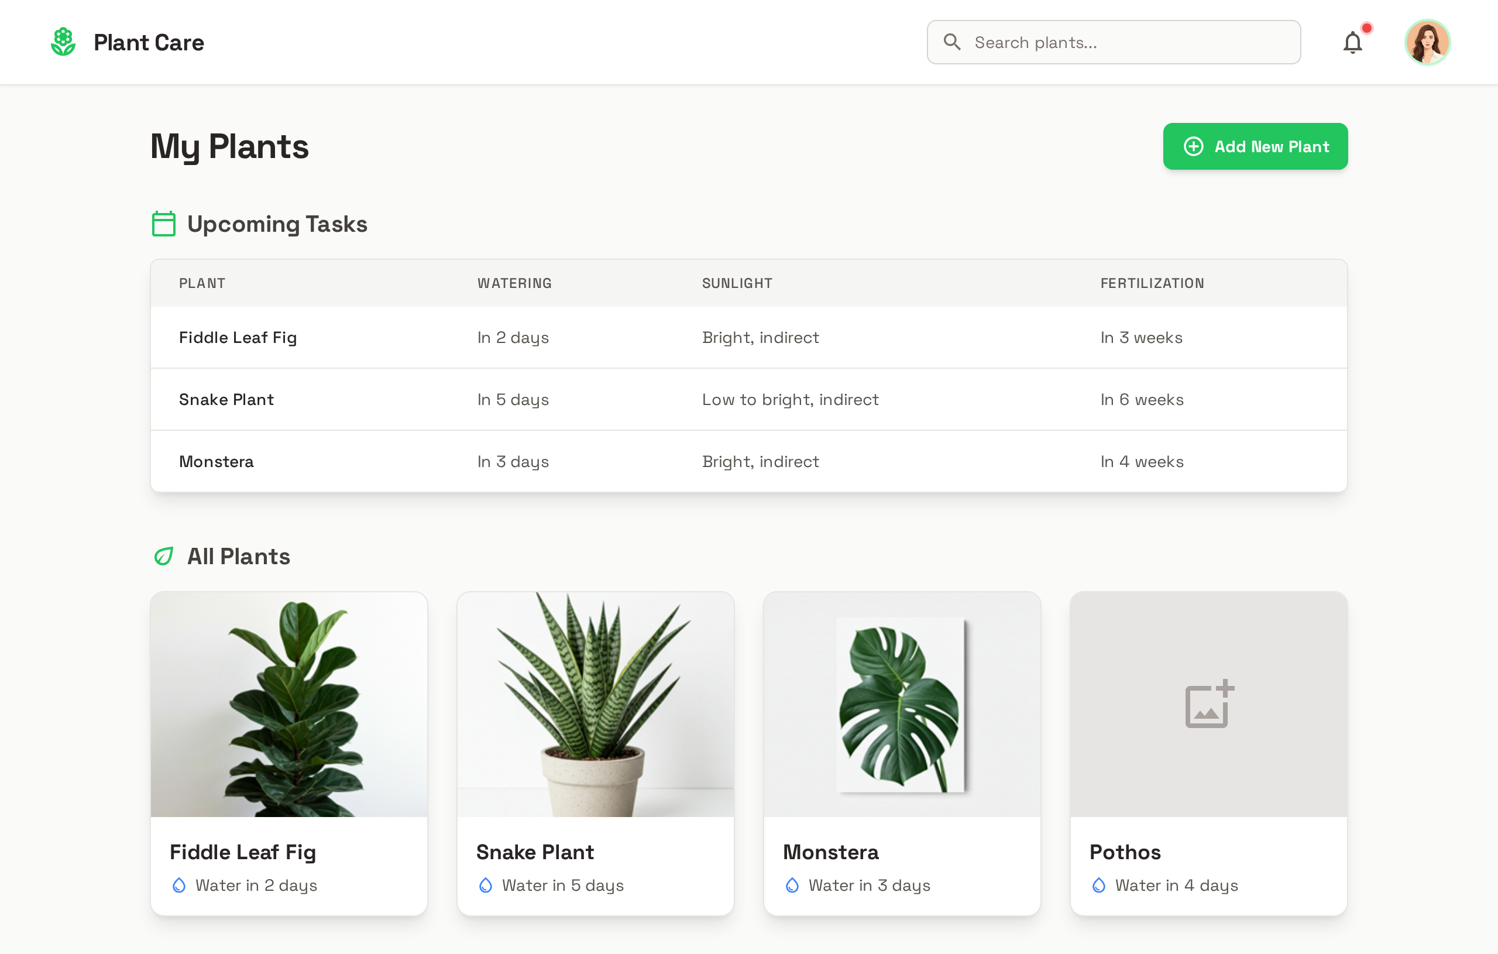This screenshot has height=954, width=1498.
Task: Open the Monstera photo thumbnail
Action: tap(902, 705)
